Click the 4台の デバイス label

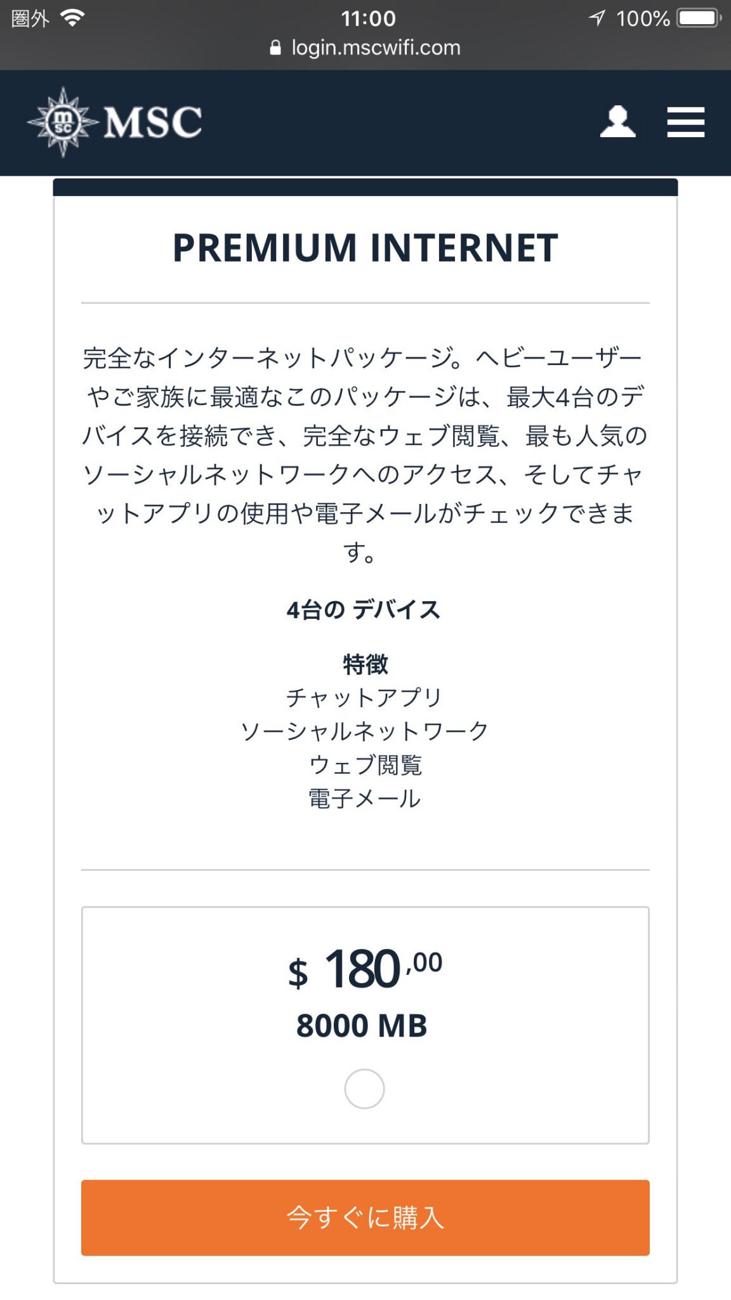364,610
